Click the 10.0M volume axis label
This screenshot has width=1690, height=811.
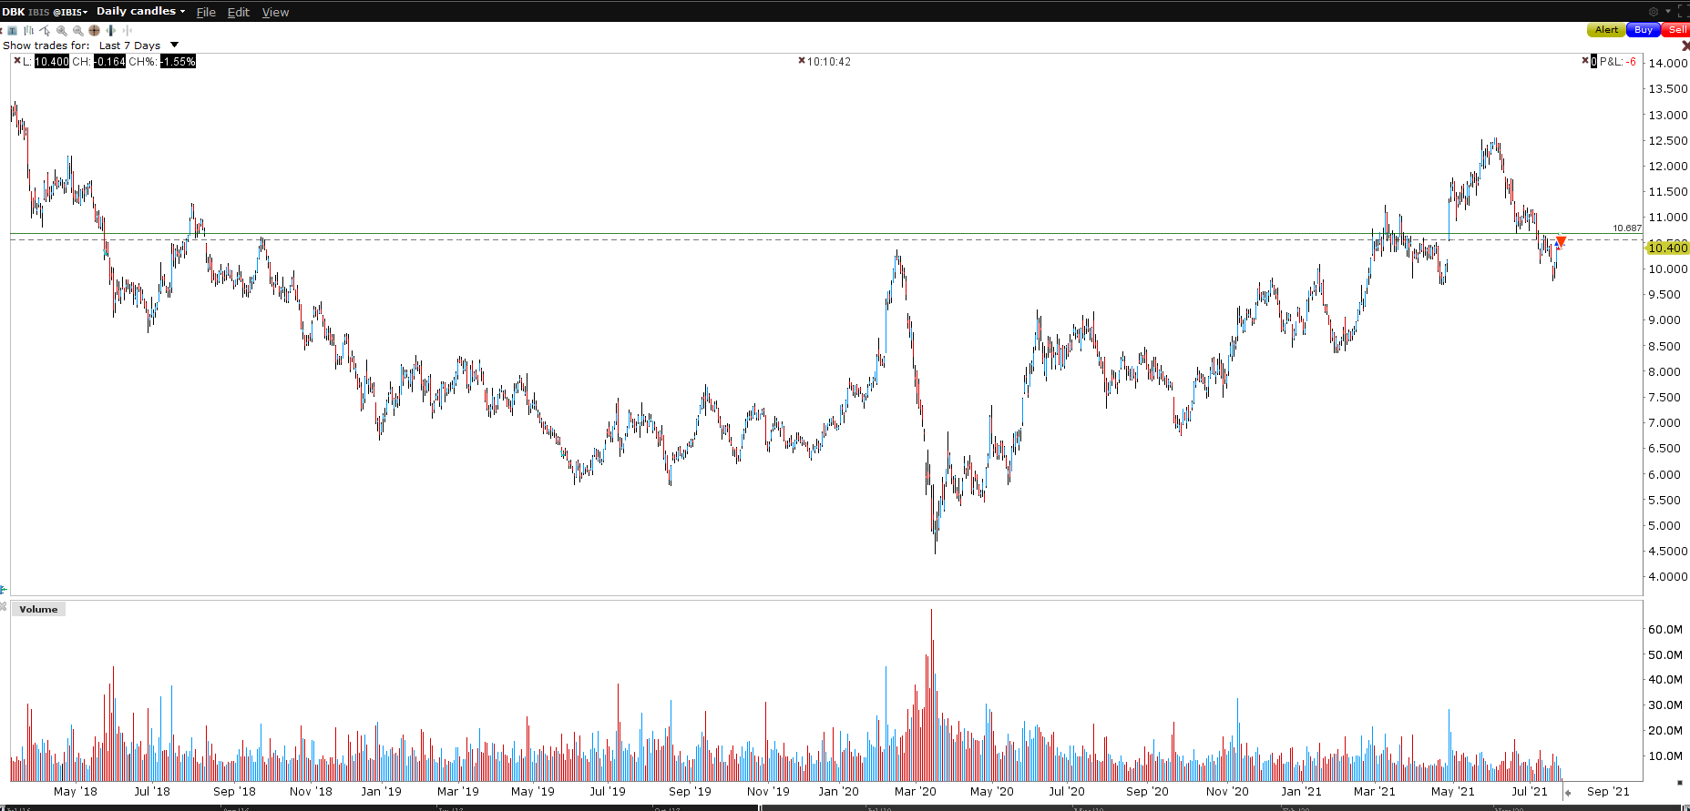coord(1664,755)
